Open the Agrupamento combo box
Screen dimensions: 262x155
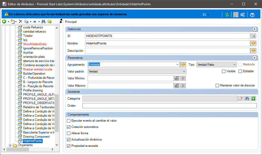coord(177,65)
